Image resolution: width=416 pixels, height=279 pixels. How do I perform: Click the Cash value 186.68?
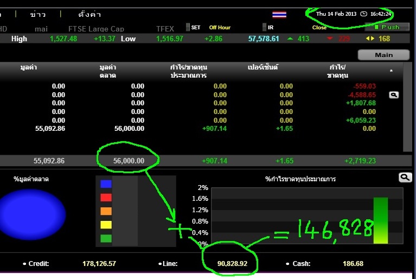point(353,264)
